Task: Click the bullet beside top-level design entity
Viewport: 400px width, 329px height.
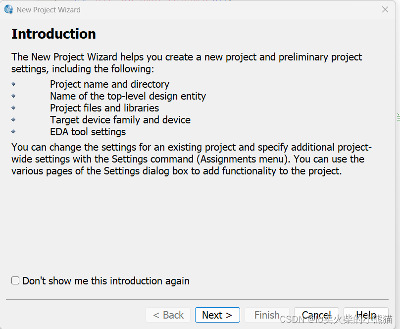Action: click(x=13, y=96)
